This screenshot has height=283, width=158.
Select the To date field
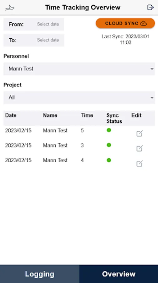click(x=34, y=40)
